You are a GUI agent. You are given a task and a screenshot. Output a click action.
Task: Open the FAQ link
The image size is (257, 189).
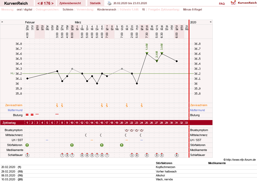(222, 4)
